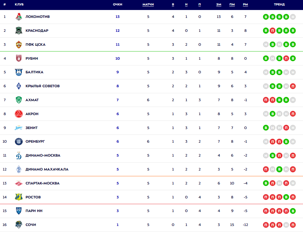
Task: Click the Krasnodar club crest
Action: coord(19,31)
